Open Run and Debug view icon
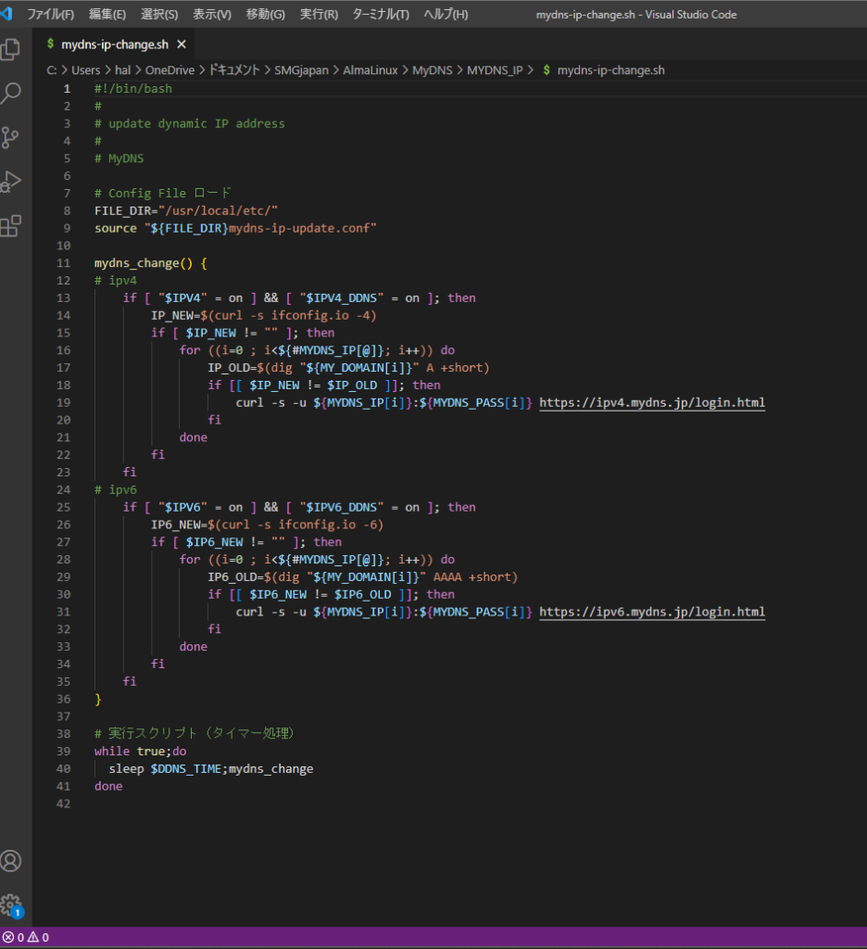This screenshot has height=949, width=867. click(11, 182)
